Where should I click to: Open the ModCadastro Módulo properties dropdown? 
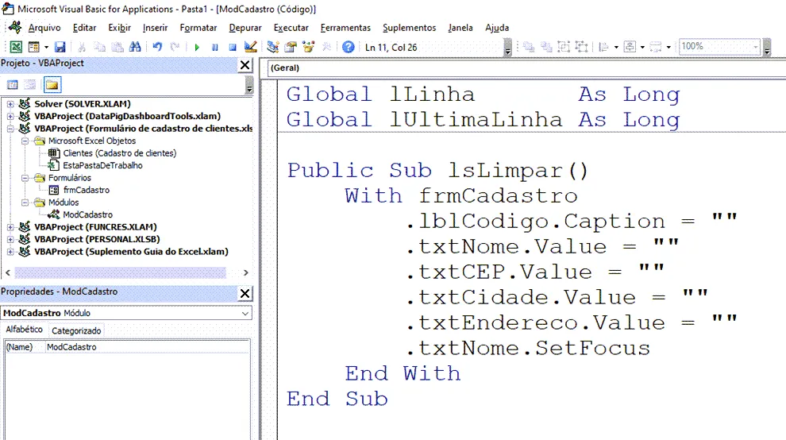coord(245,313)
